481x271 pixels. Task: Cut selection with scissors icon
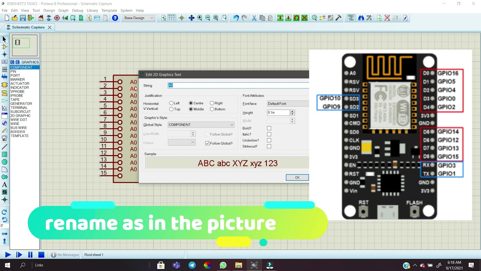(254, 18)
